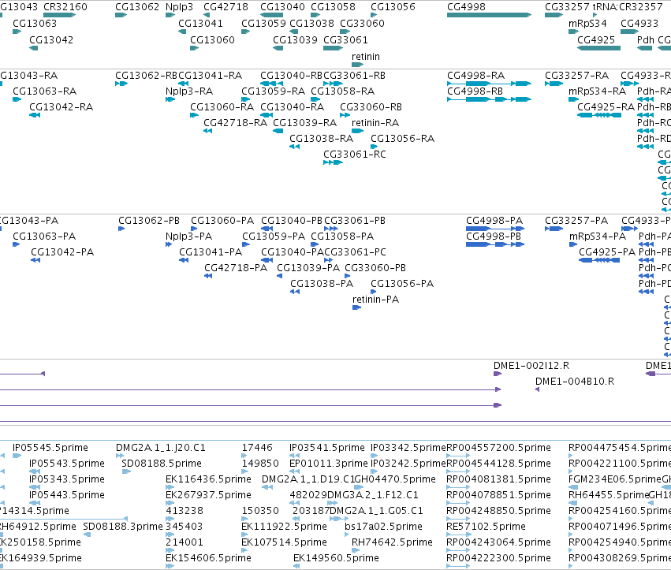
Task: Click the CG13042 gene label
Action: click(51, 39)
